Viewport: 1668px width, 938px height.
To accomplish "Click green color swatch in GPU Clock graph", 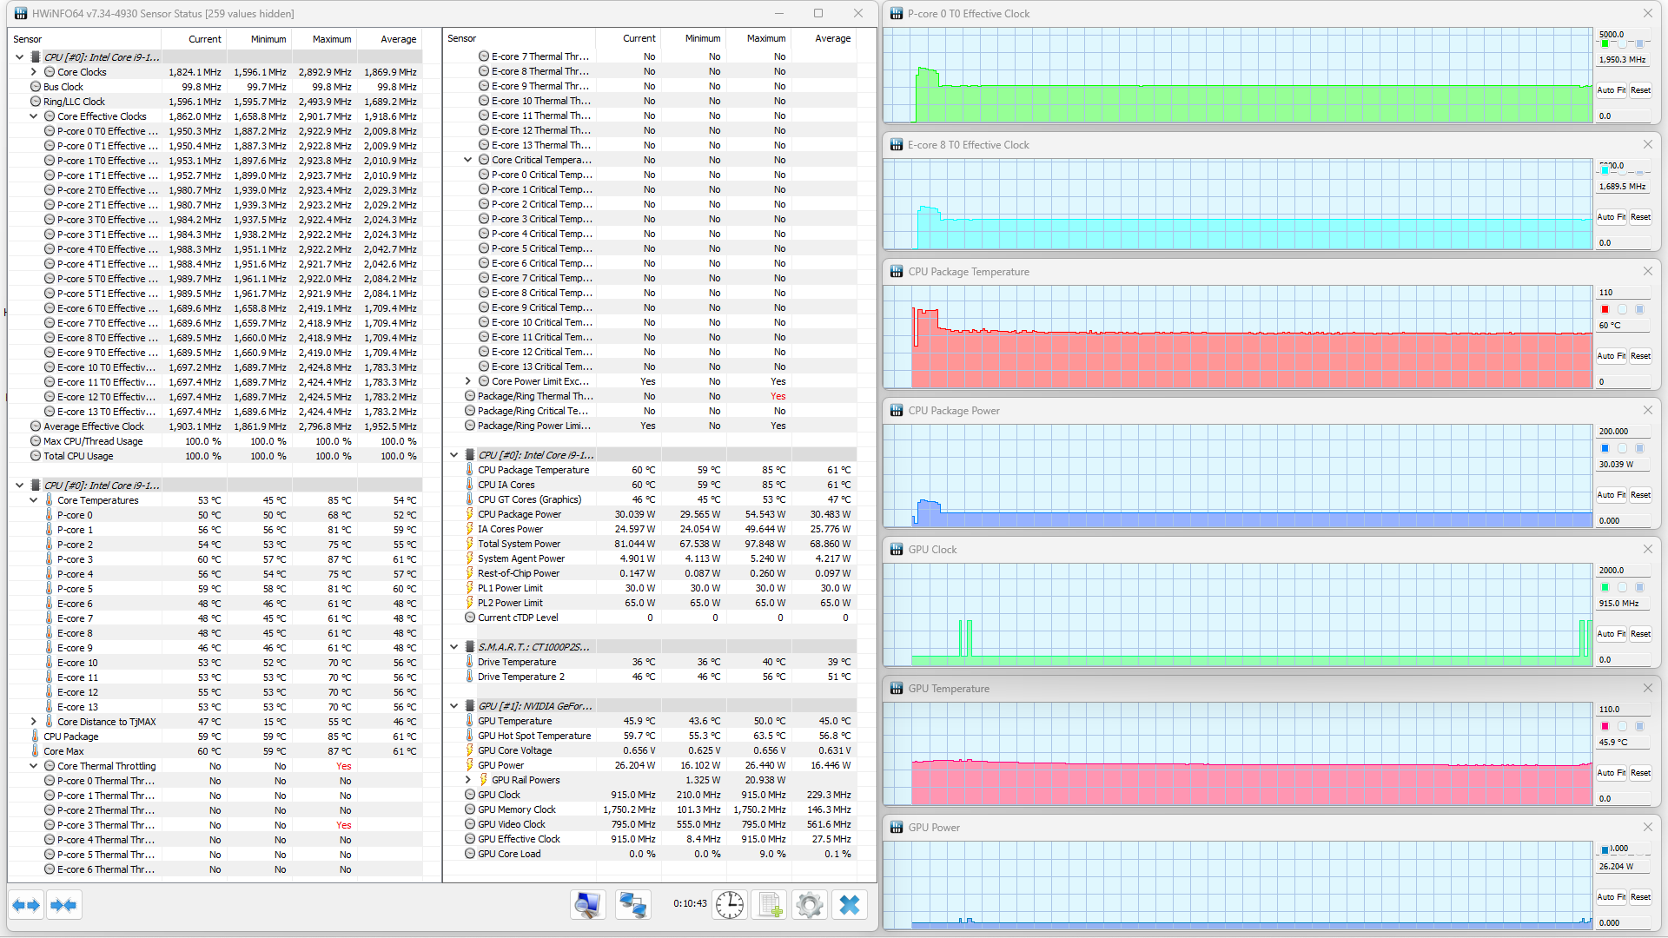I will pyautogui.click(x=1605, y=587).
